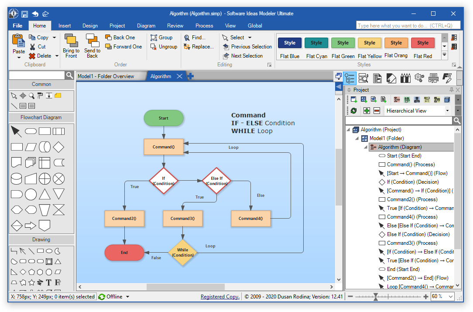The width and height of the screenshot is (473, 312).
Task: Collapse the Algorithm (Project) tree node
Action: [348, 130]
